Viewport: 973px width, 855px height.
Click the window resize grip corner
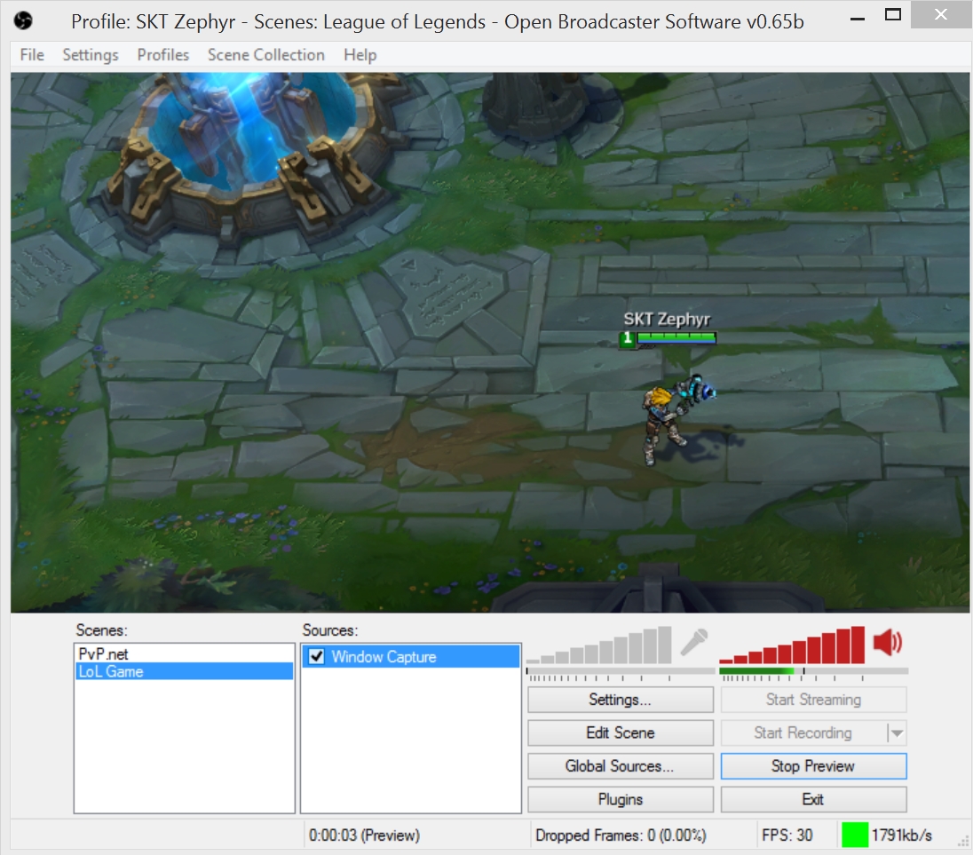(x=963, y=842)
